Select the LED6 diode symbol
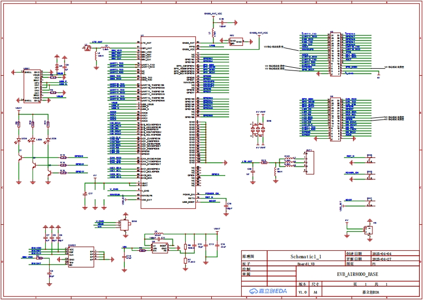The image size is (423, 300). tap(48, 139)
